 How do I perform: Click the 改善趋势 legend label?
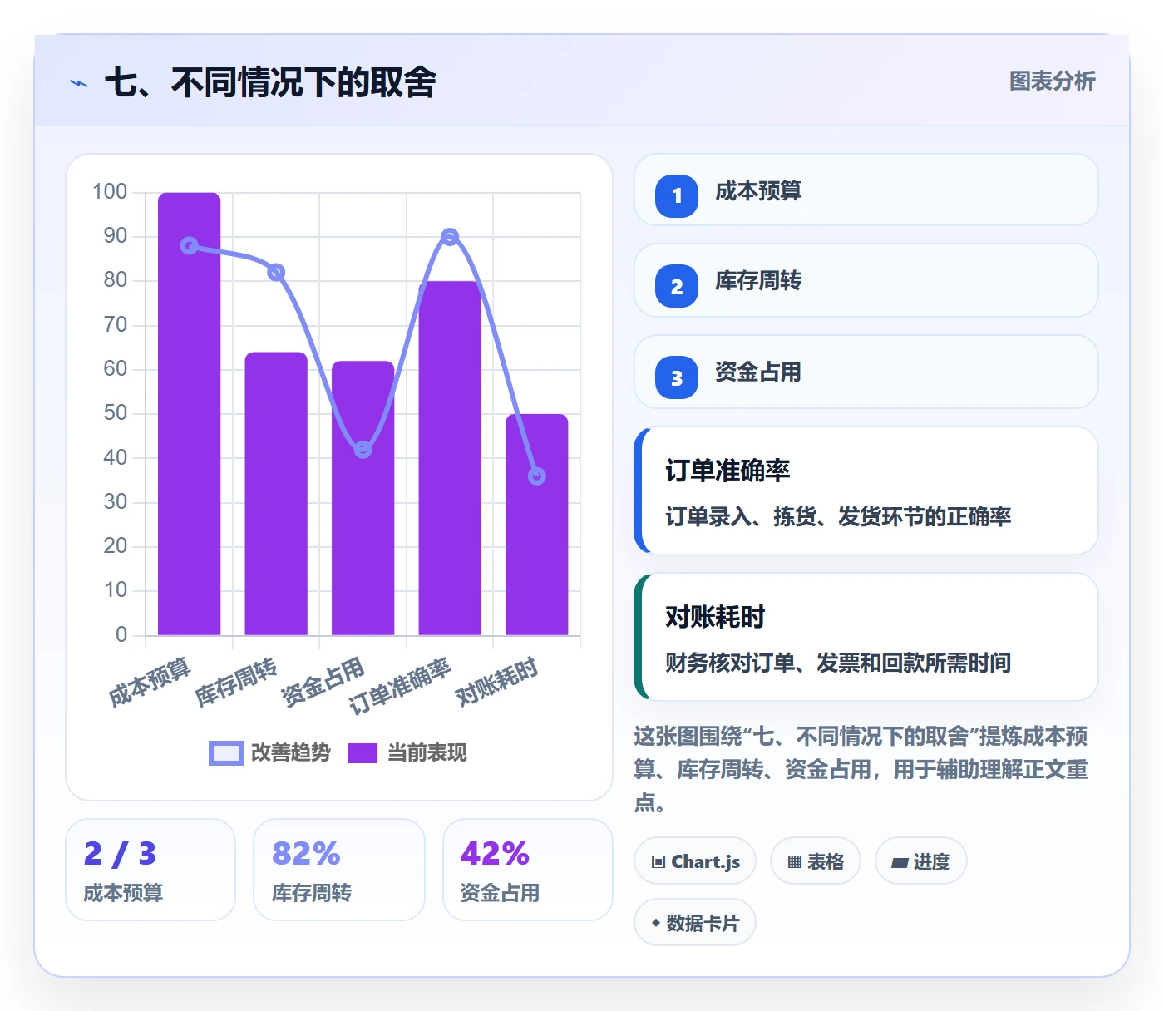point(291,752)
